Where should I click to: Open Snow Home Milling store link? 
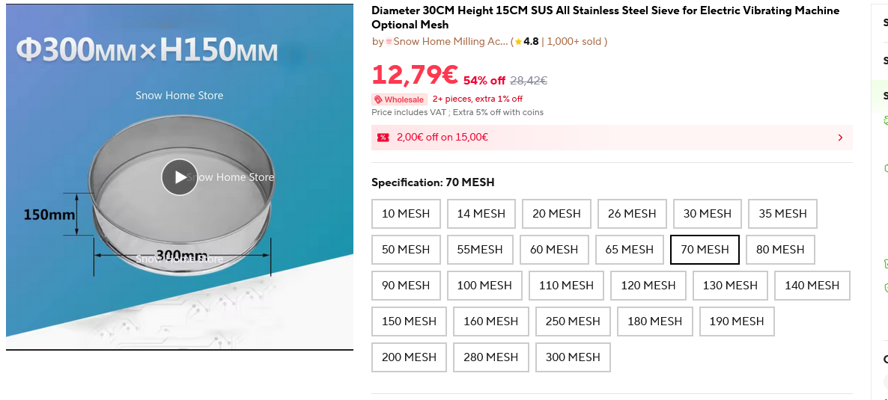pos(449,42)
